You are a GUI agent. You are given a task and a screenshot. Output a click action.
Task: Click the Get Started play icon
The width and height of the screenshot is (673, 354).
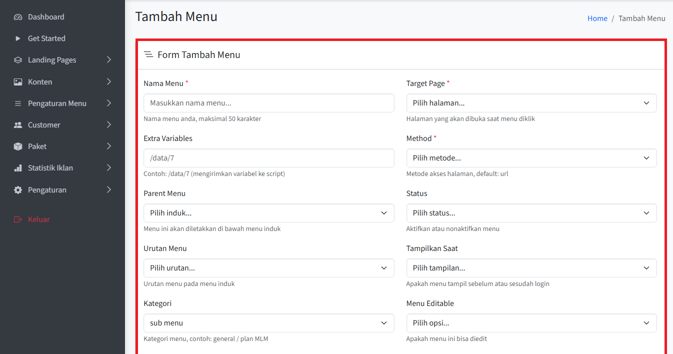18,38
